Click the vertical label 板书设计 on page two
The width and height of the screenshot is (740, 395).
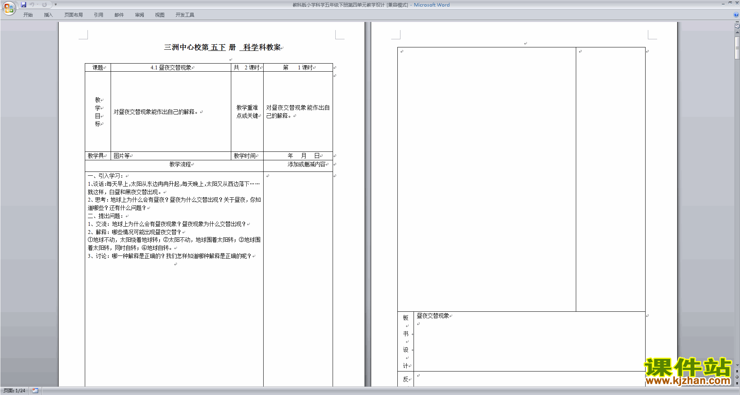(406, 341)
